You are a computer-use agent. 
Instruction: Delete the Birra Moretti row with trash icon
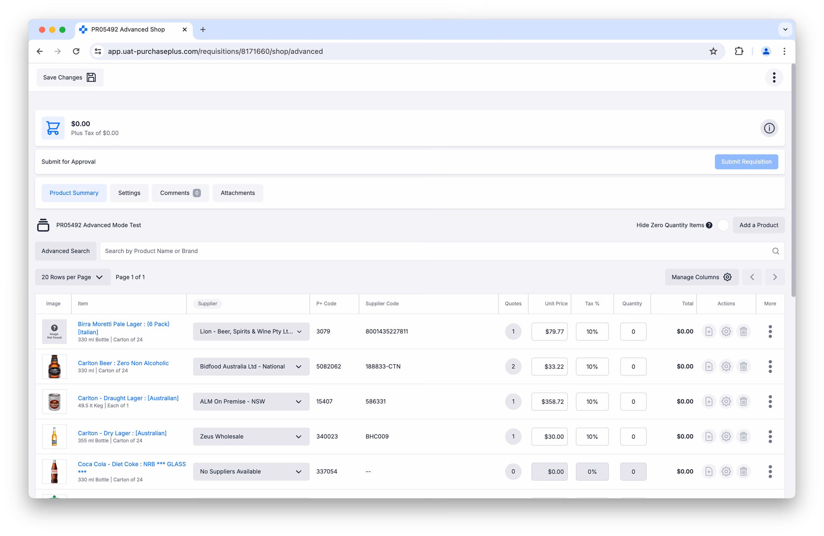click(x=743, y=331)
